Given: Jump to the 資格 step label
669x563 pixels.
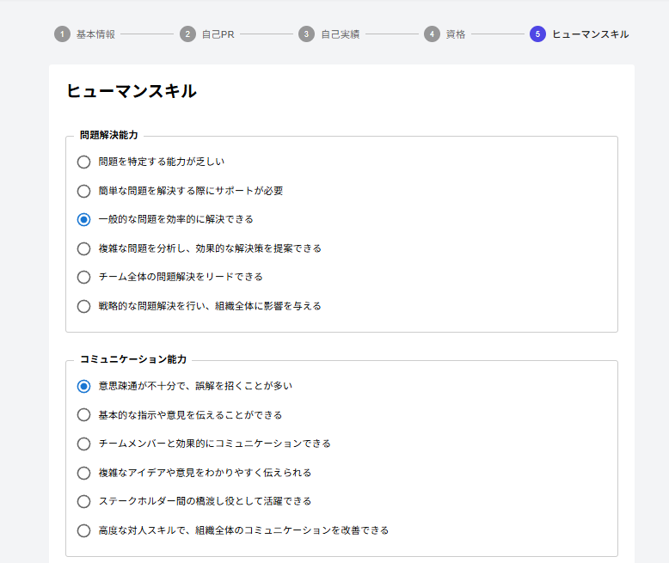Looking at the screenshot, I should (456, 34).
